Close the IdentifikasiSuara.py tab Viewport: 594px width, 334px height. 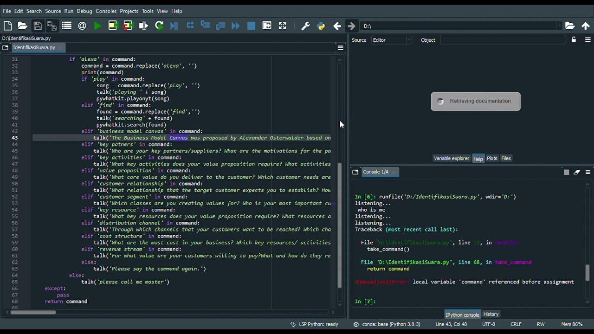60,48
